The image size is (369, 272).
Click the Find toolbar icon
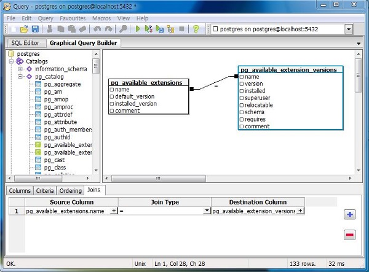pyautogui.click(x=123, y=29)
